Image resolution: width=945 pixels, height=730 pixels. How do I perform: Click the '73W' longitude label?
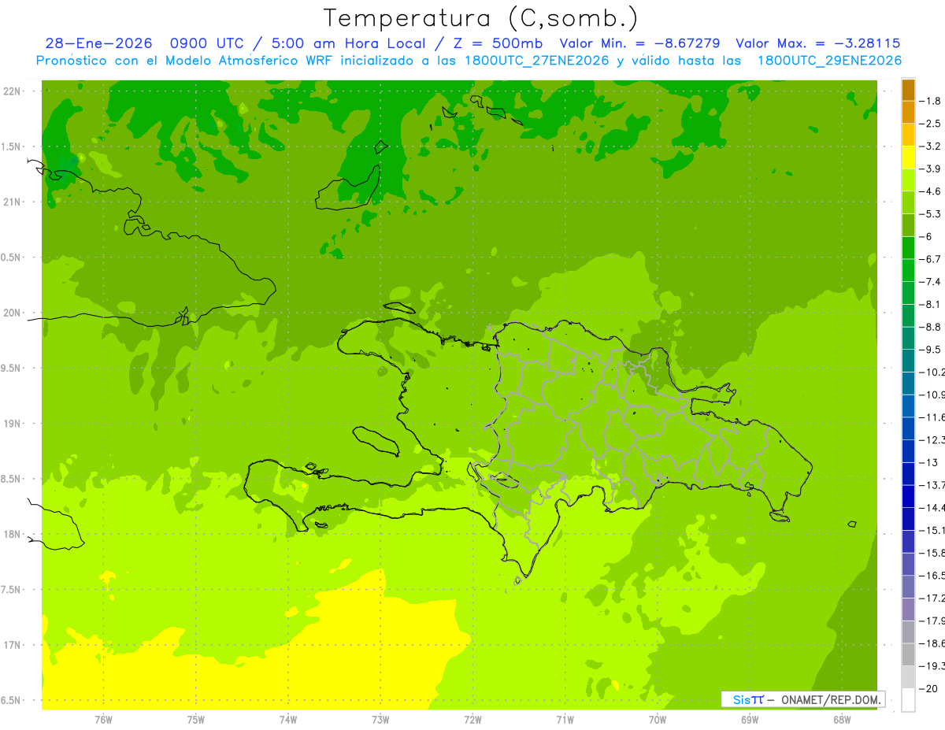coord(380,720)
